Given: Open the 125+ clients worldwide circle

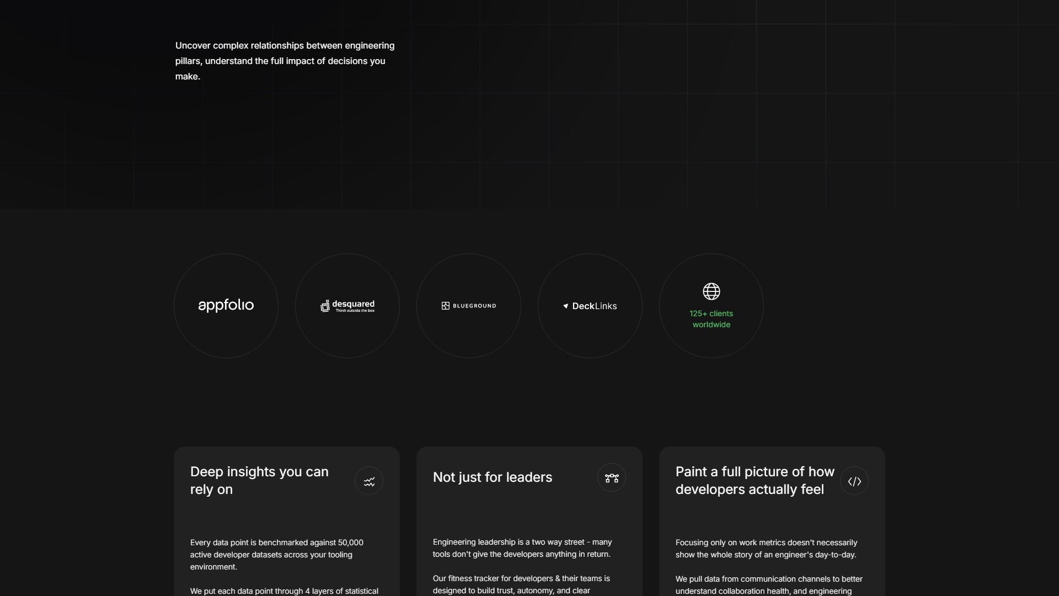Looking at the screenshot, I should point(711,305).
